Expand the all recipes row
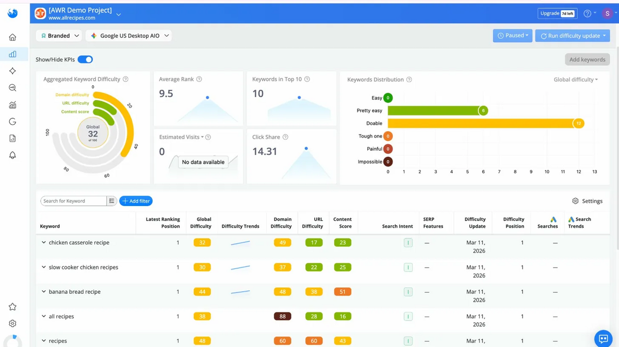The width and height of the screenshot is (619, 347). 44,317
